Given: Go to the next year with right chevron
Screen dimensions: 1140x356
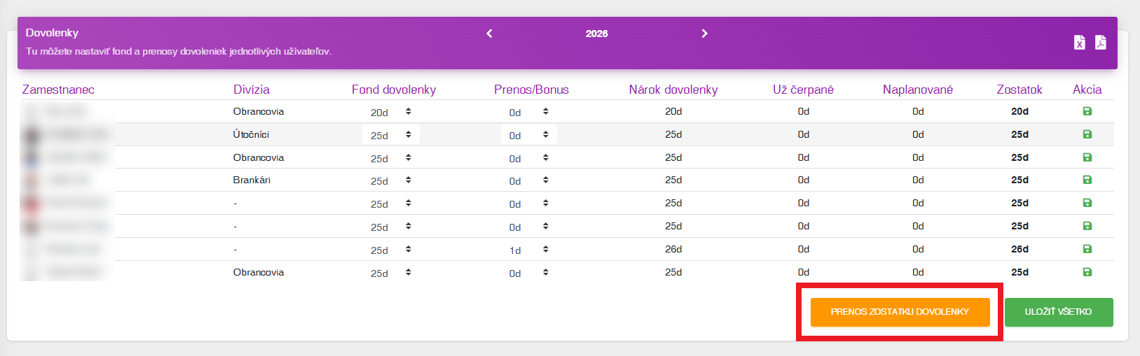Looking at the screenshot, I should [x=704, y=34].
